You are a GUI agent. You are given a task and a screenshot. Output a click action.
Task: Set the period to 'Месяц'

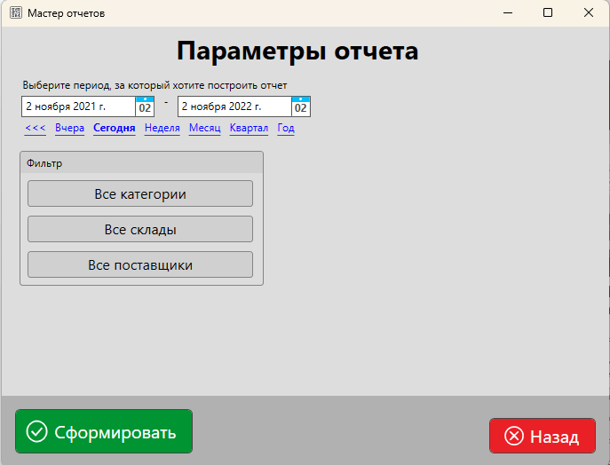(x=204, y=129)
